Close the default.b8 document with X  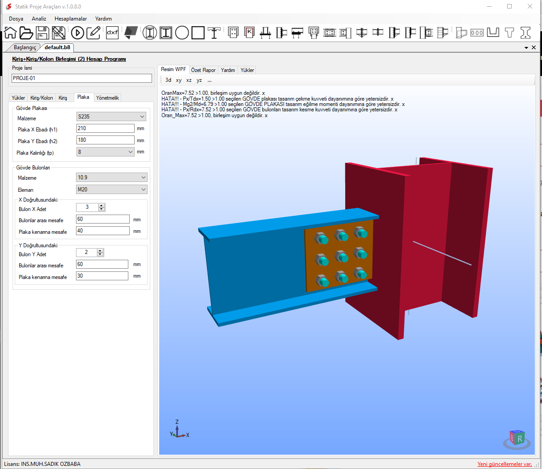click(534, 47)
